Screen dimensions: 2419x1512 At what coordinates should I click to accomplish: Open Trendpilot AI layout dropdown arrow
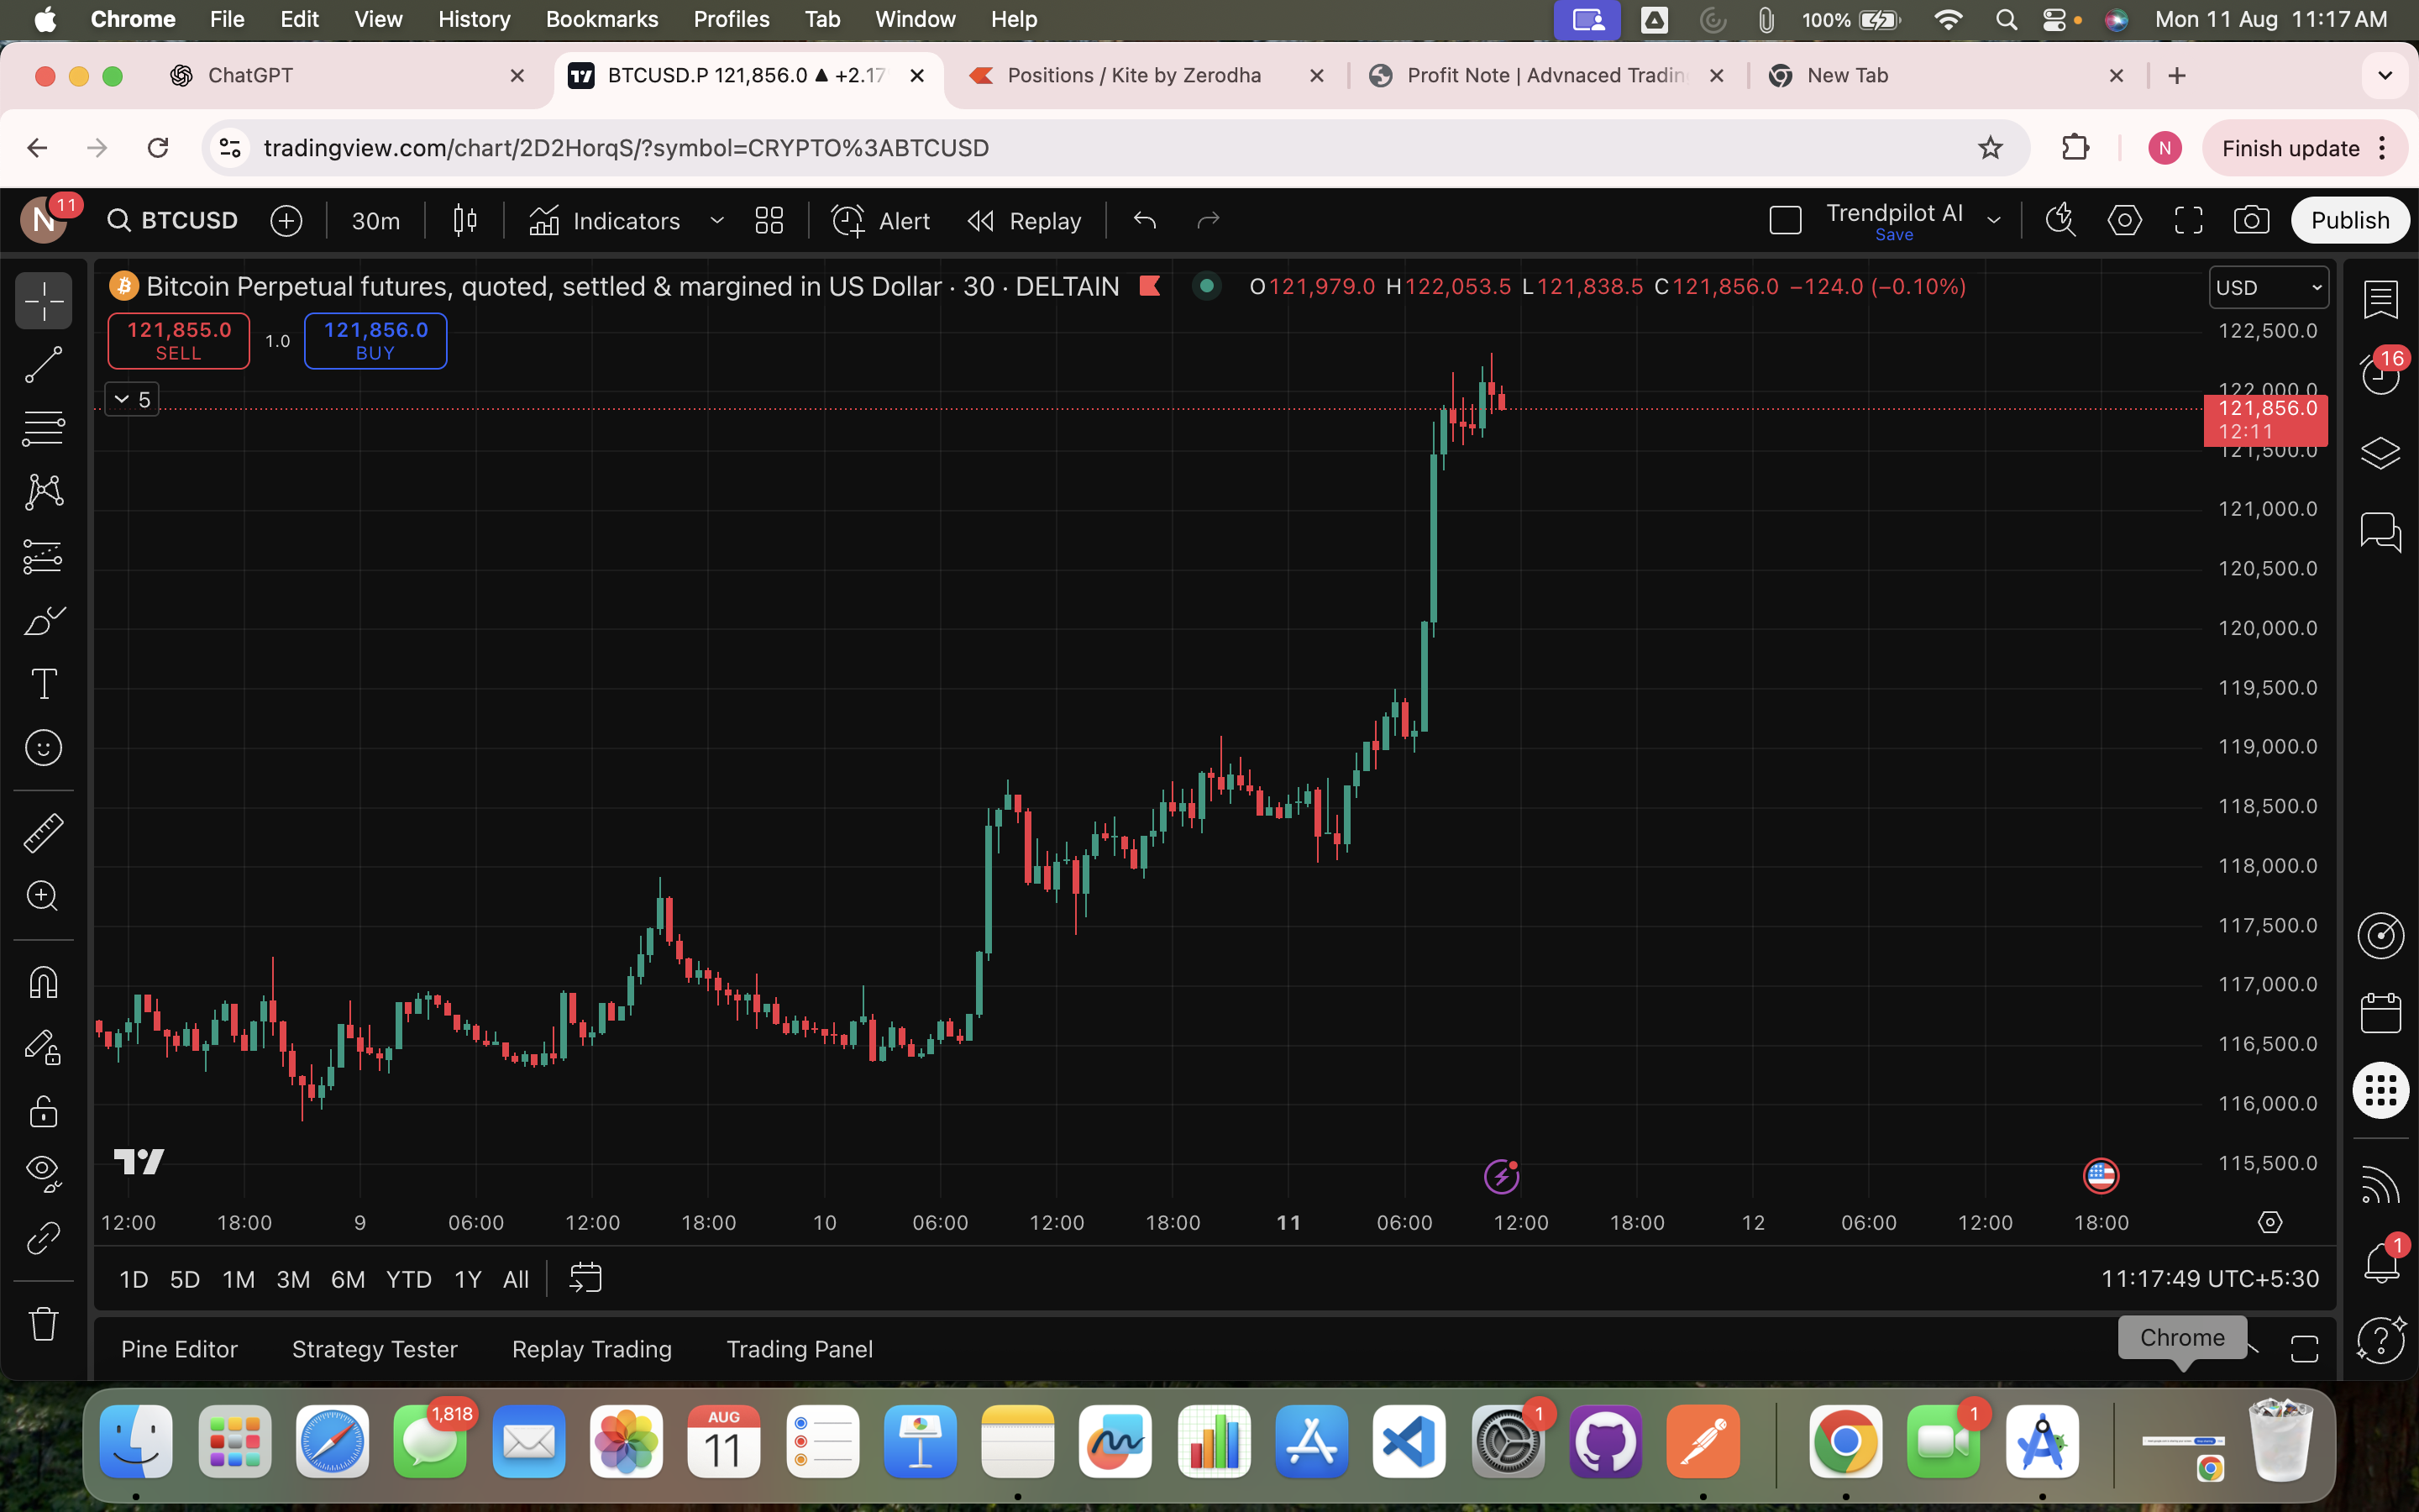point(1993,220)
